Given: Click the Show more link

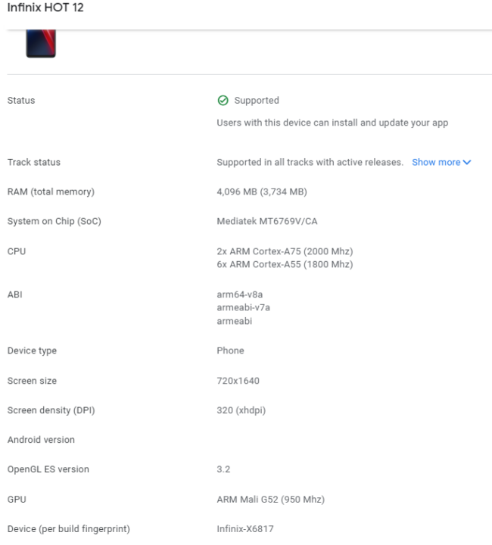Looking at the screenshot, I should coord(436,163).
